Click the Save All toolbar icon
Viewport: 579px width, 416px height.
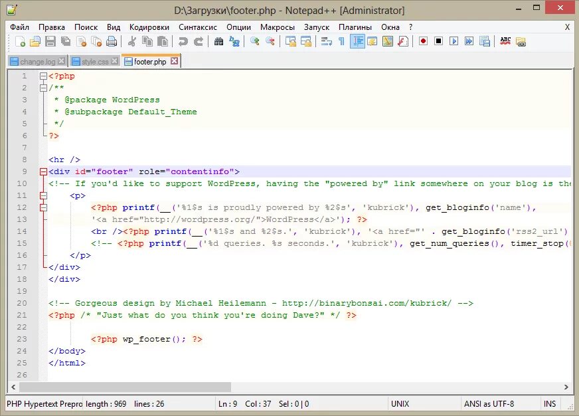coord(66,41)
